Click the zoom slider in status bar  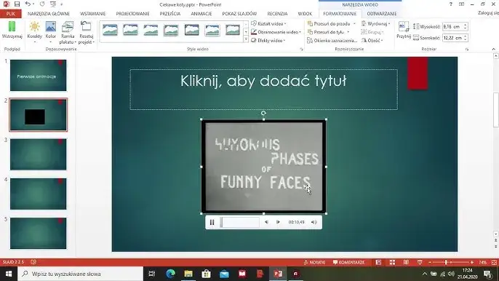pyautogui.click(x=450, y=262)
